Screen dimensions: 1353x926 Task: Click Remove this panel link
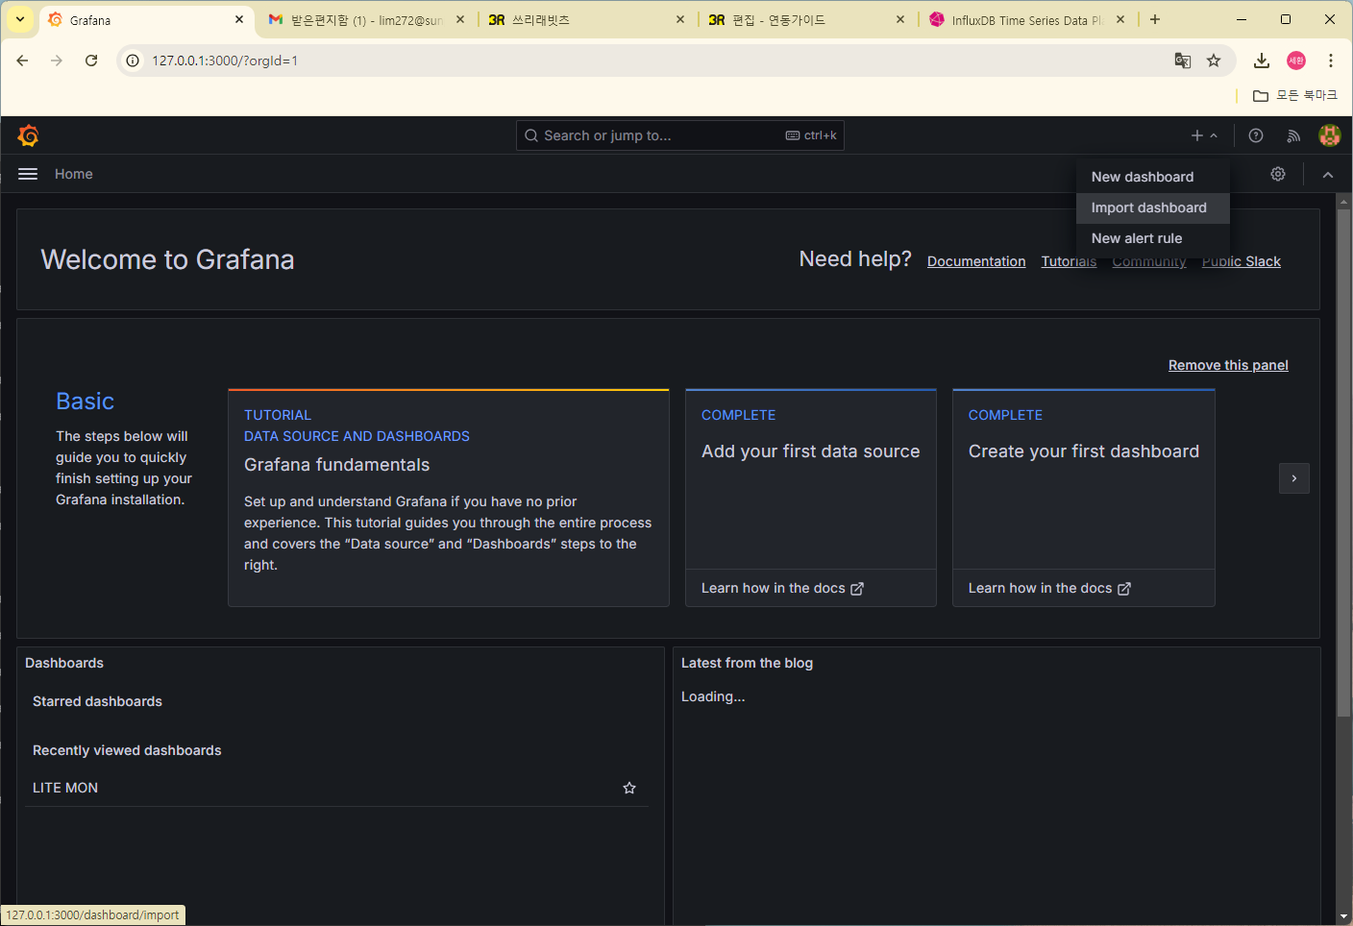coord(1228,365)
